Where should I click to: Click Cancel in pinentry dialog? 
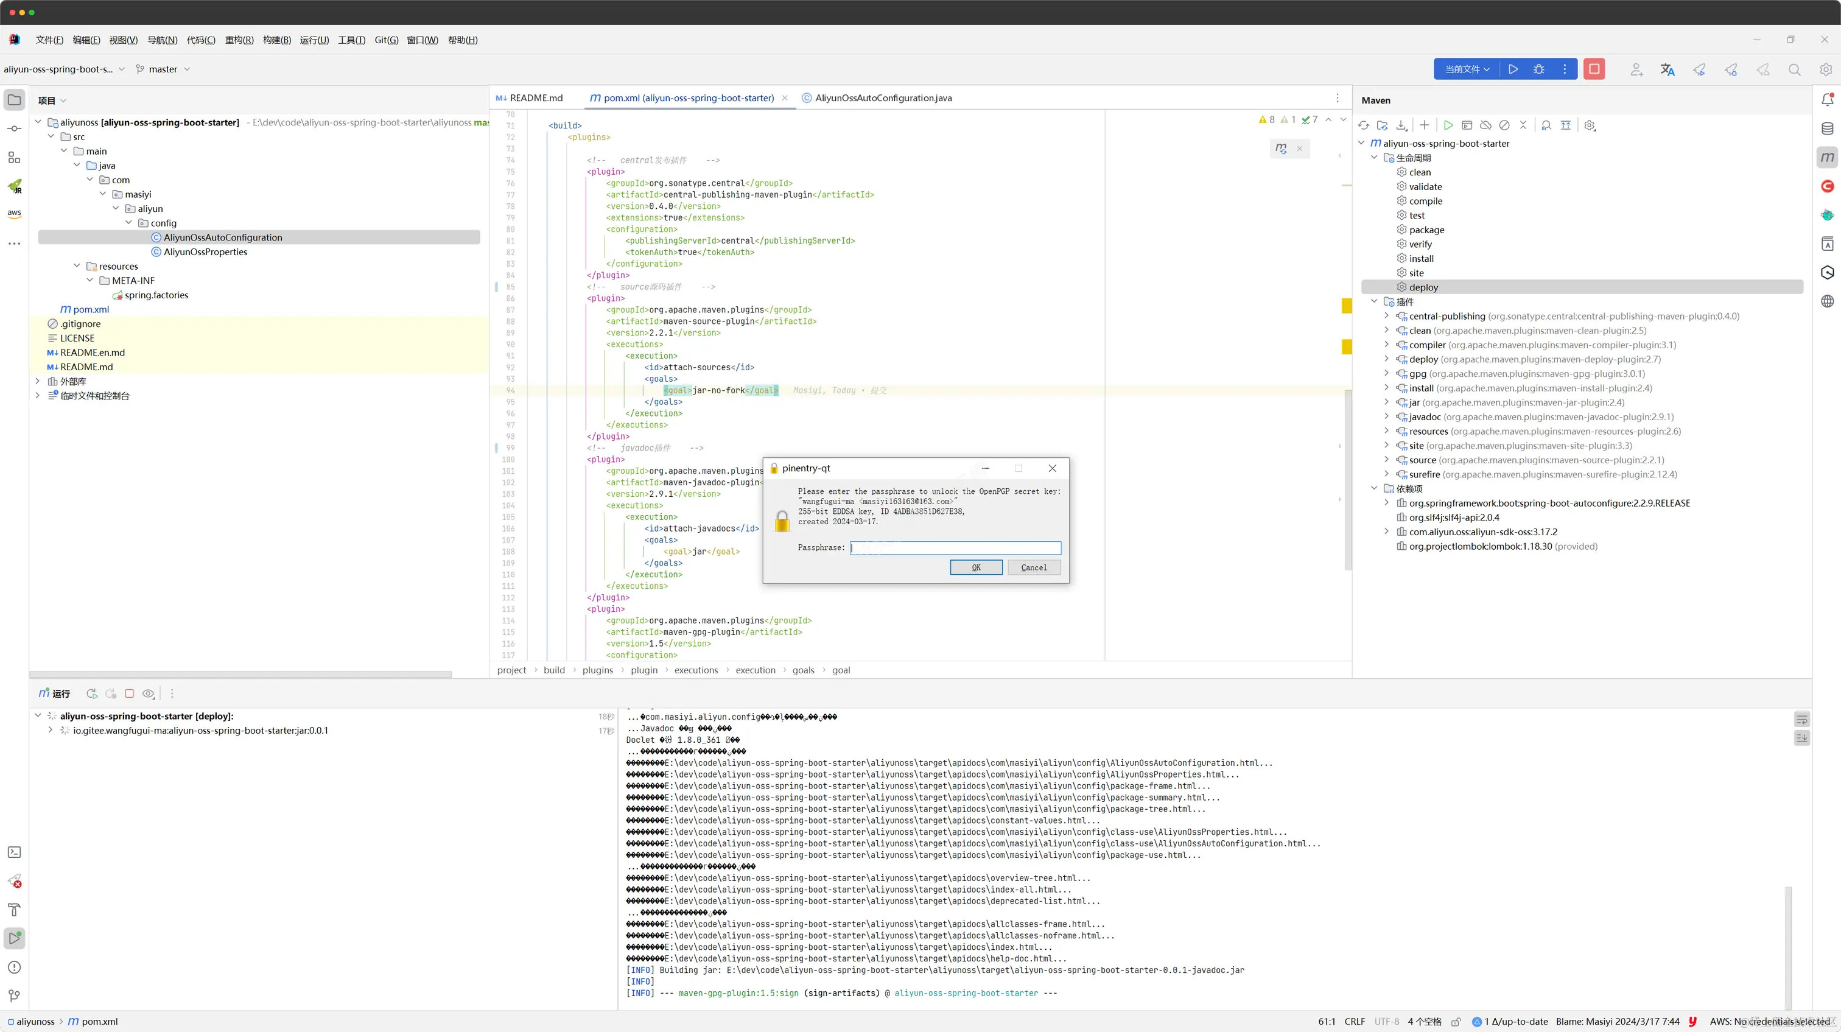click(1033, 567)
